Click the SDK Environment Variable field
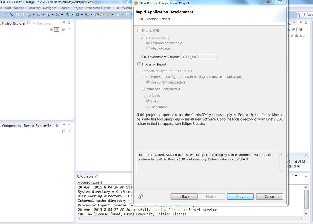Viewport: 313px width, 224px height. (199, 57)
